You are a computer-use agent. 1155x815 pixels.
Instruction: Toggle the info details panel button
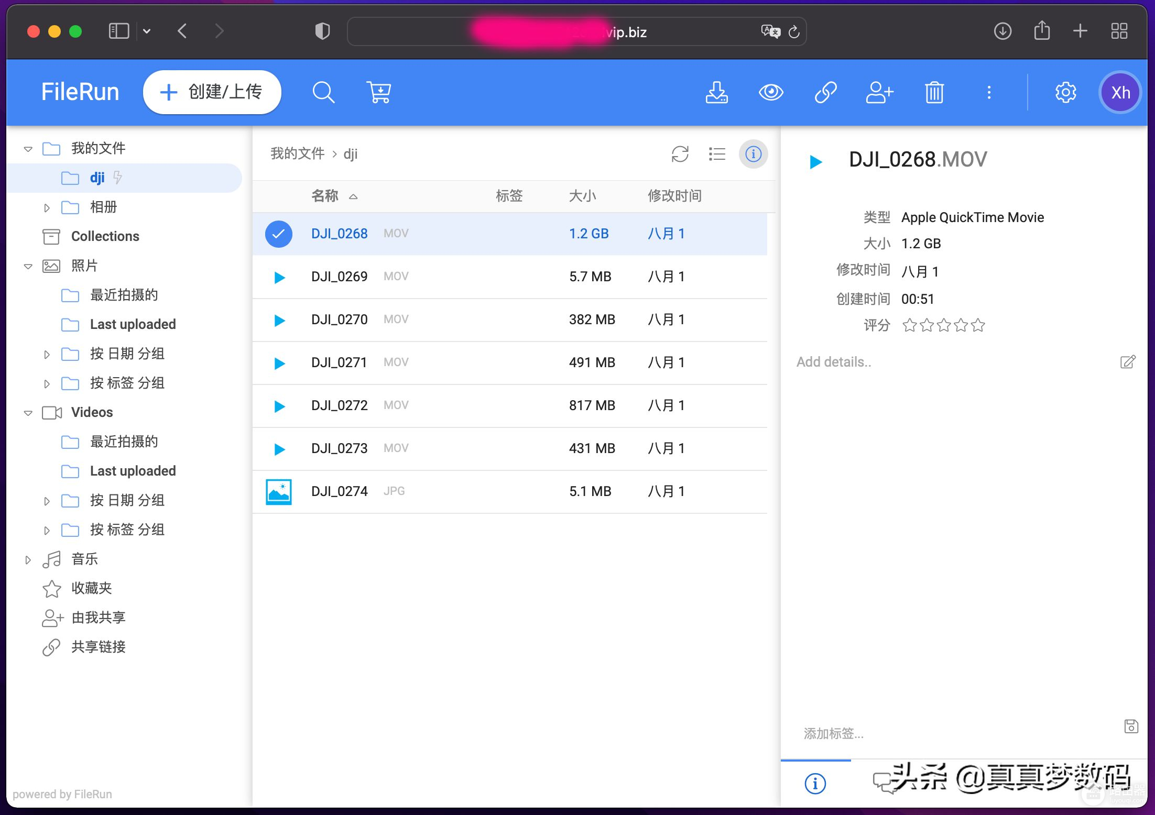pyautogui.click(x=753, y=154)
